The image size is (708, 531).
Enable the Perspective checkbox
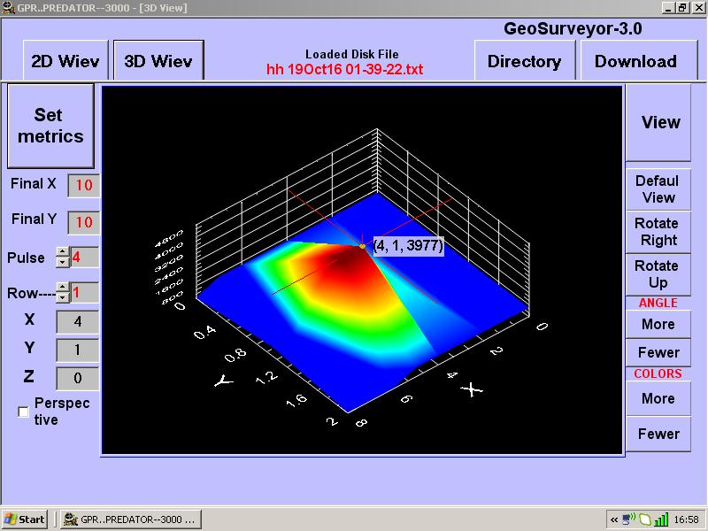click(x=24, y=412)
